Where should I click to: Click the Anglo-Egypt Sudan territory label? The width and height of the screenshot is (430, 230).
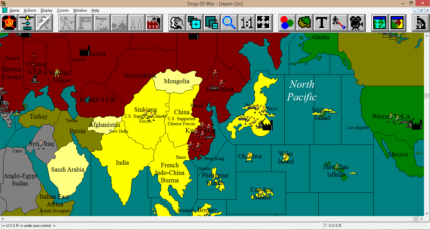(20, 180)
